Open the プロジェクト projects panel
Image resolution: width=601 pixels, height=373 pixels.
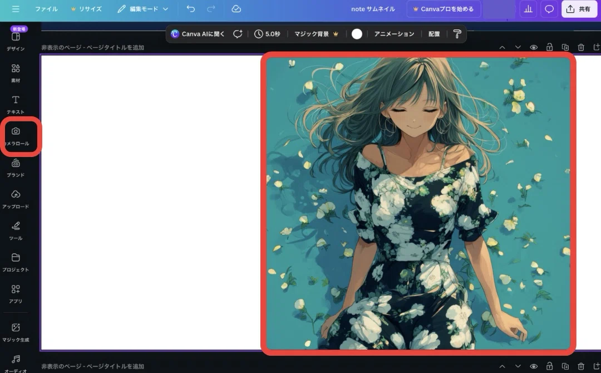tap(16, 262)
